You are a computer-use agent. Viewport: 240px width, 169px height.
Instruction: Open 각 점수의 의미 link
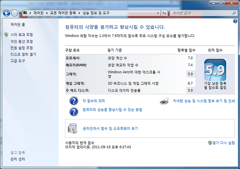pyautogui.click(x=94, y=101)
